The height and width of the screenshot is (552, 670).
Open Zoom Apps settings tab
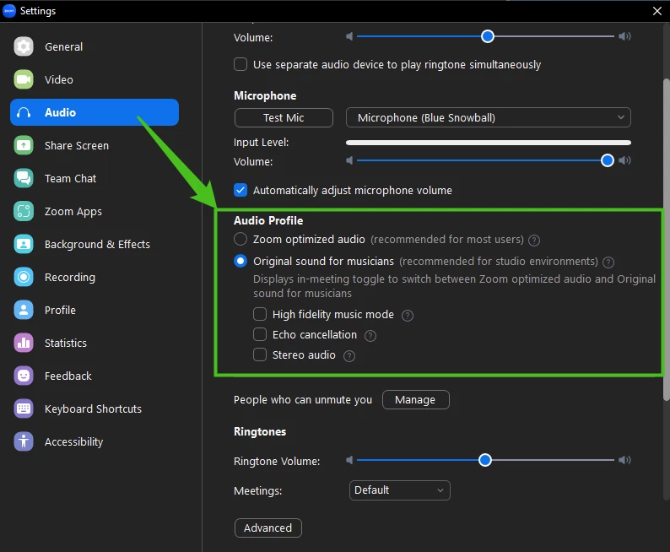95,211
